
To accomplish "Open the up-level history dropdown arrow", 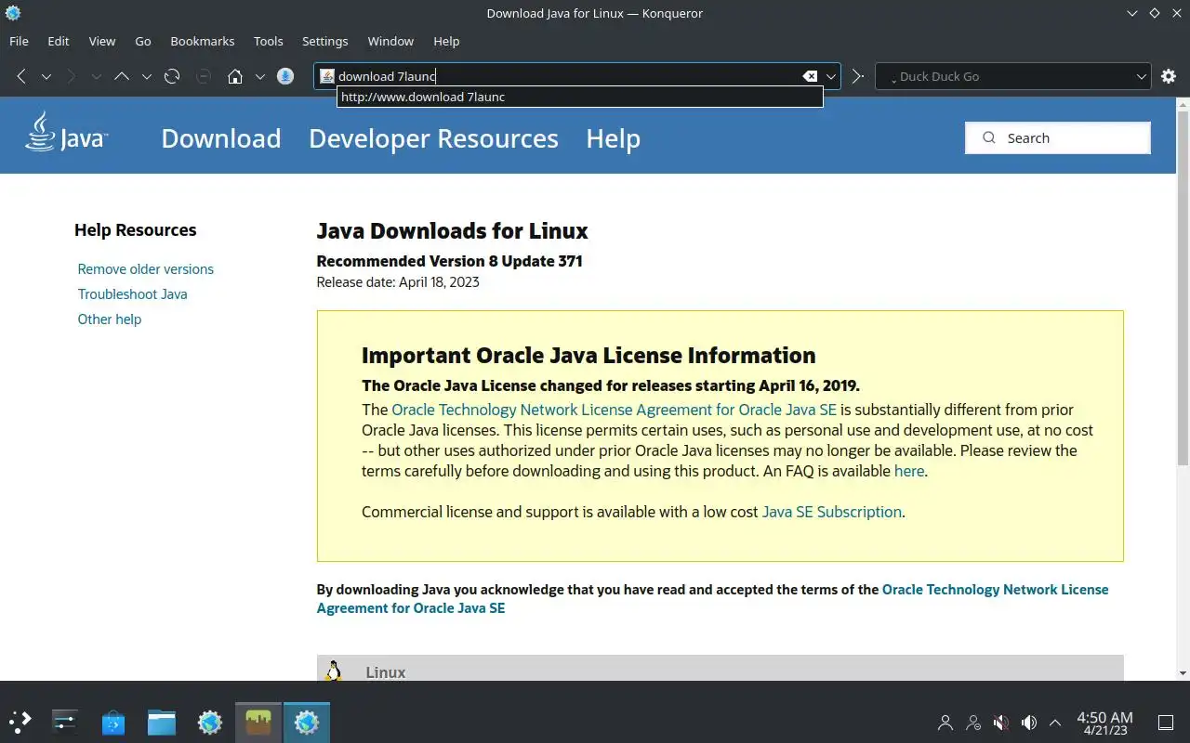I will tap(146, 76).
